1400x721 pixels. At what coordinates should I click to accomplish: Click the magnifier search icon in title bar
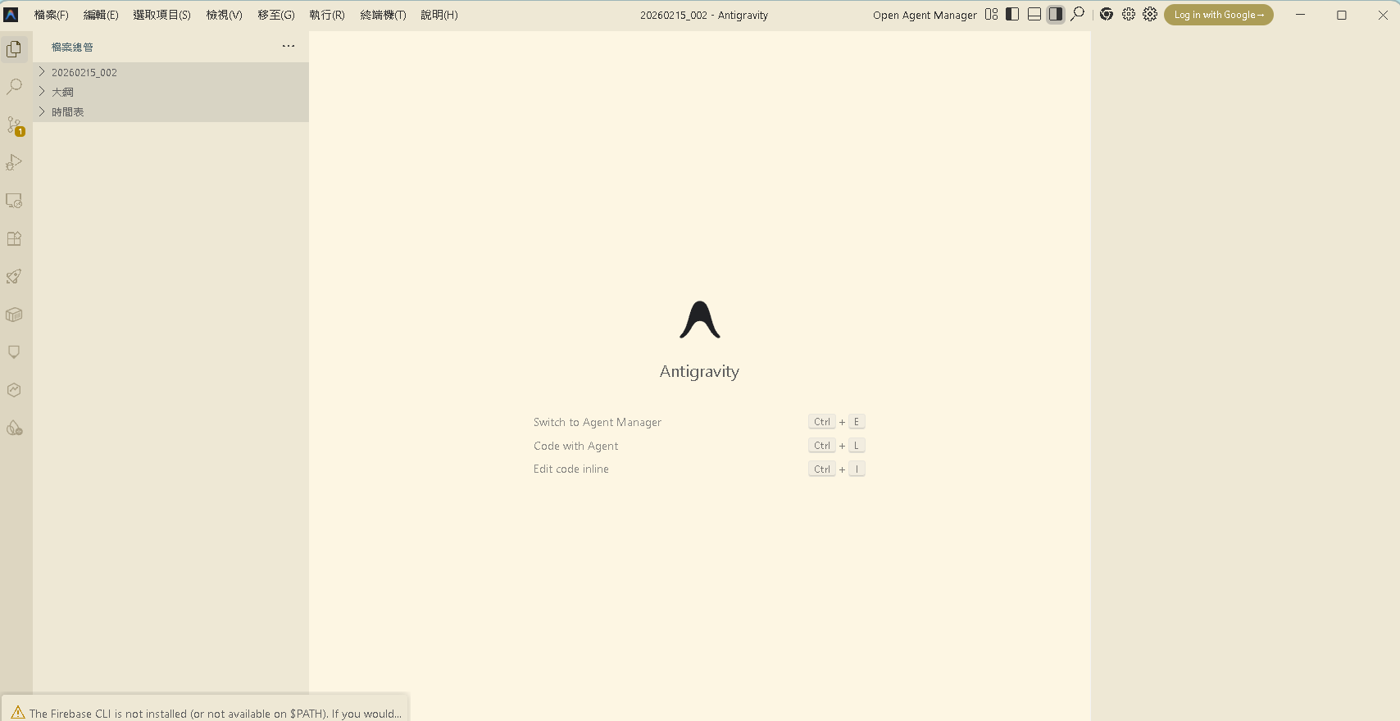pos(1077,14)
